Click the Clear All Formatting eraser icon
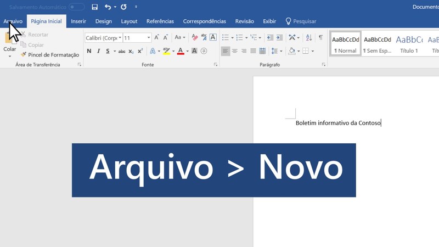This screenshot has height=247, width=439. (195, 38)
